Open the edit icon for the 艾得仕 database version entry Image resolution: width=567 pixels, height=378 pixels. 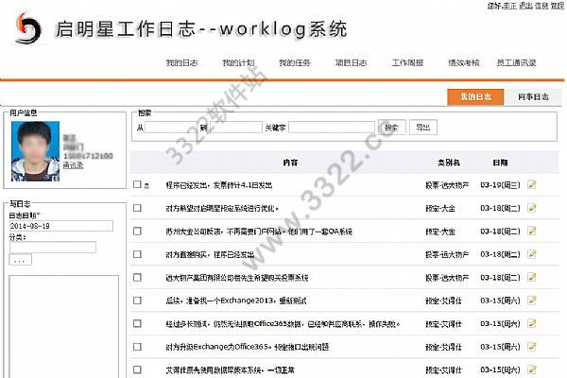(531, 369)
